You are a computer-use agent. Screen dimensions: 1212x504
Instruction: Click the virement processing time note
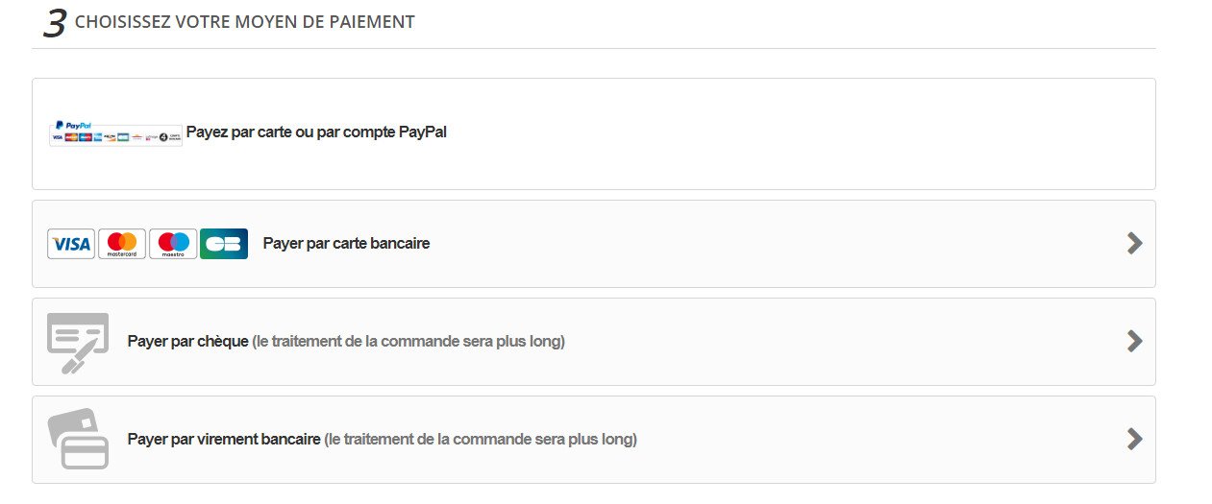[481, 440]
